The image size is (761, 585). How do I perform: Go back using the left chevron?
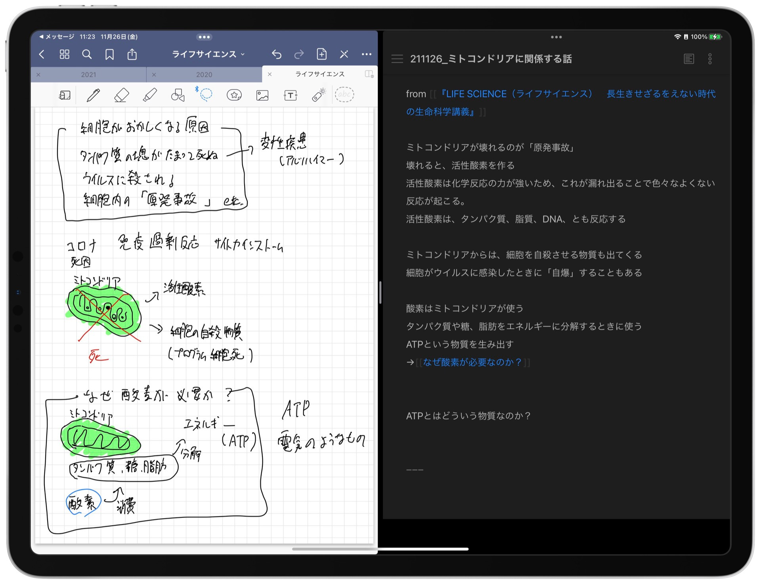(42, 54)
